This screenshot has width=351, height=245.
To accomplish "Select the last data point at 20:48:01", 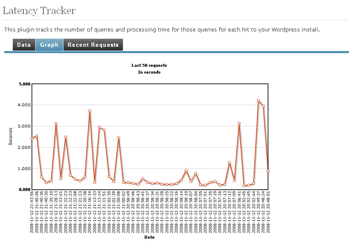I will pos(268,171).
